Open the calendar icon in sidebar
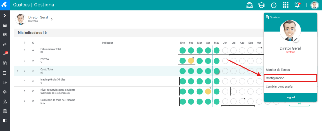This screenshot has width=322, height=131. (x=5, y=63)
